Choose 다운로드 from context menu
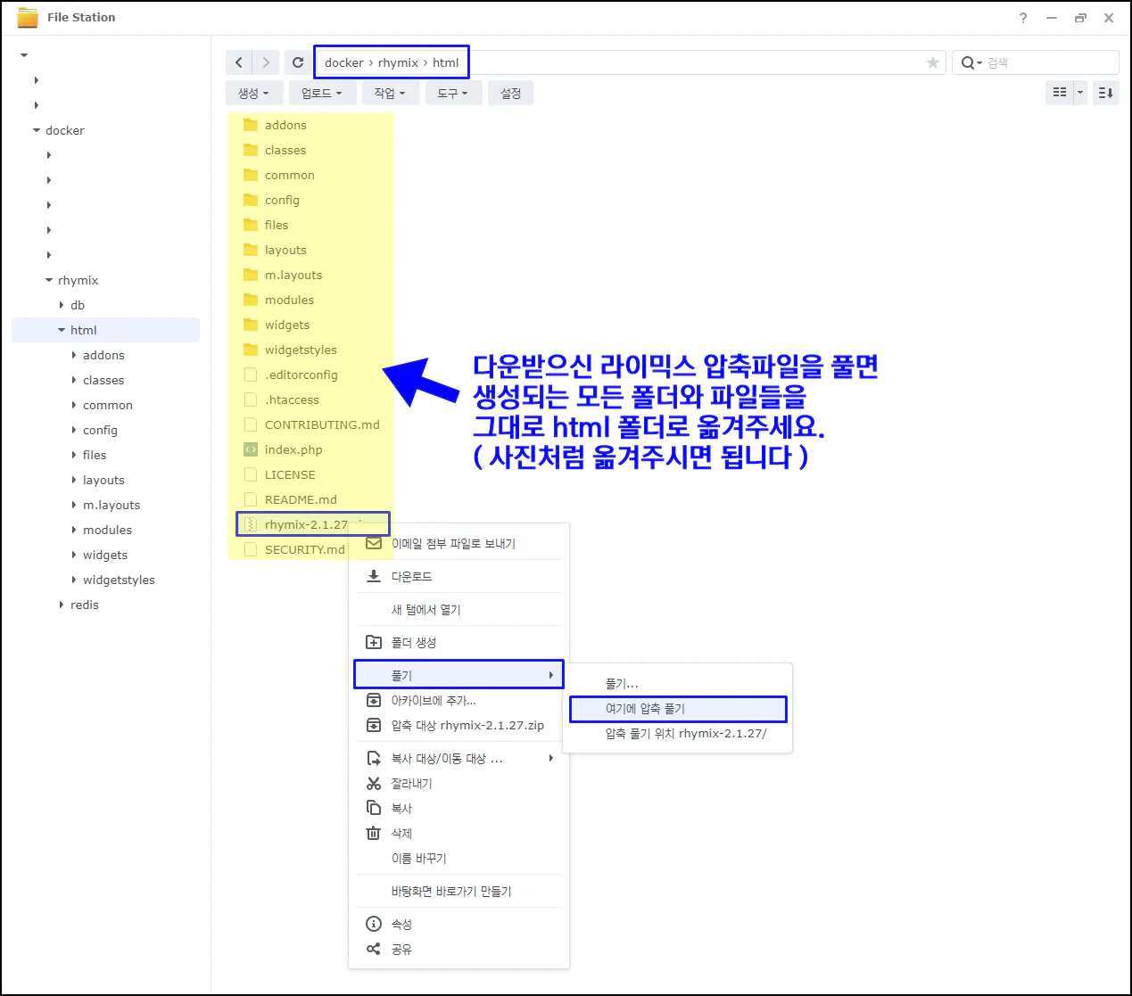 point(459,576)
